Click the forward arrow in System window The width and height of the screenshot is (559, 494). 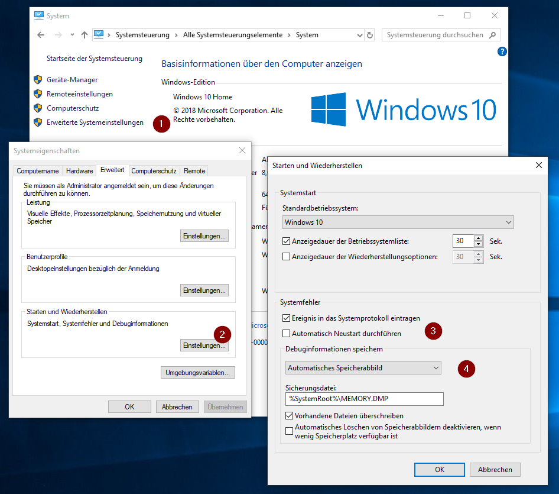(58, 35)
